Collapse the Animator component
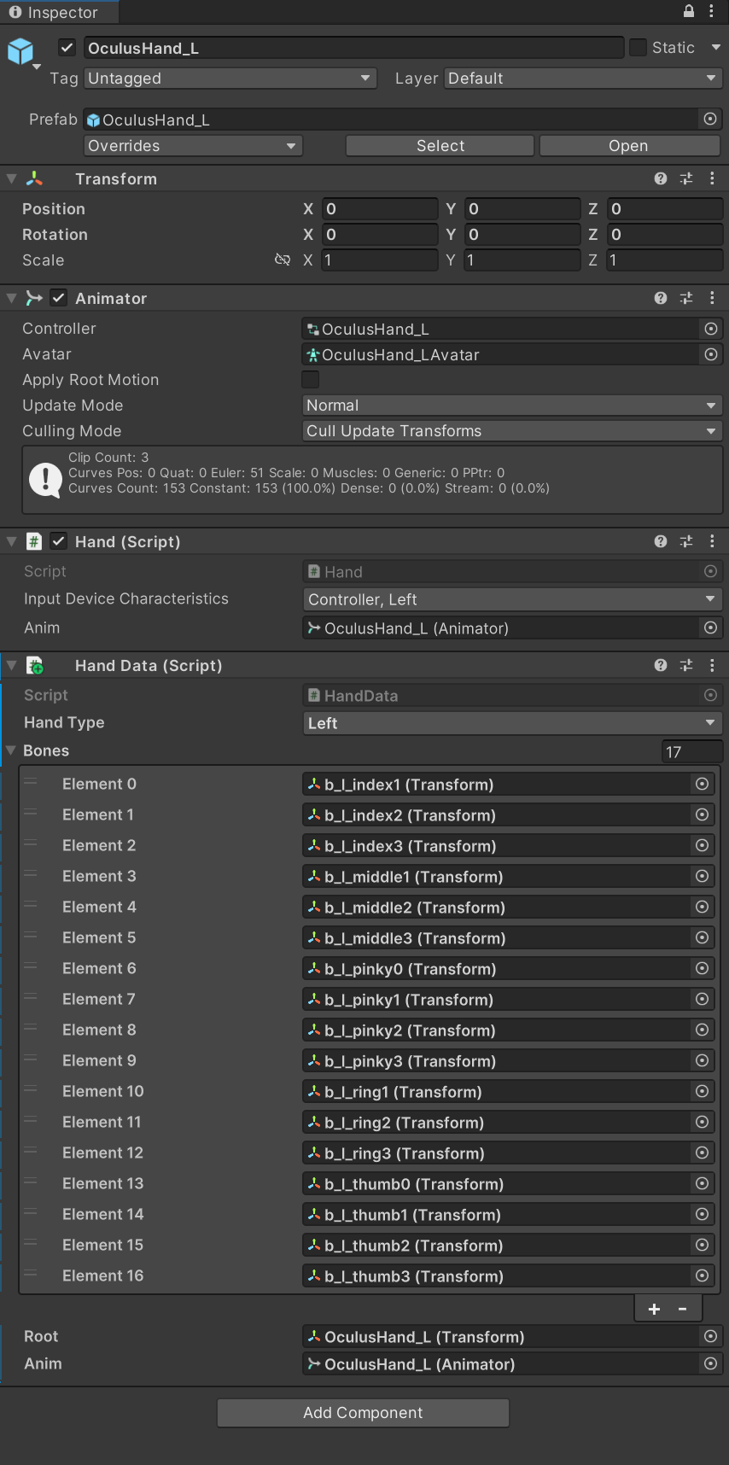Screen dimensions: 729x1465 [12, 298]
